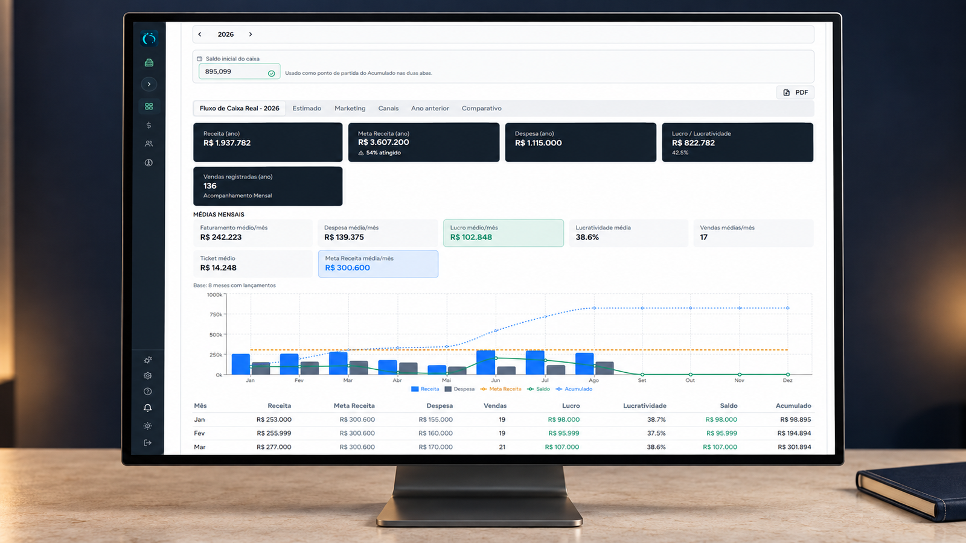Viewport: 966px width, 543px height.
Task: Click the logout arrow icon
Action: (148, 443)
